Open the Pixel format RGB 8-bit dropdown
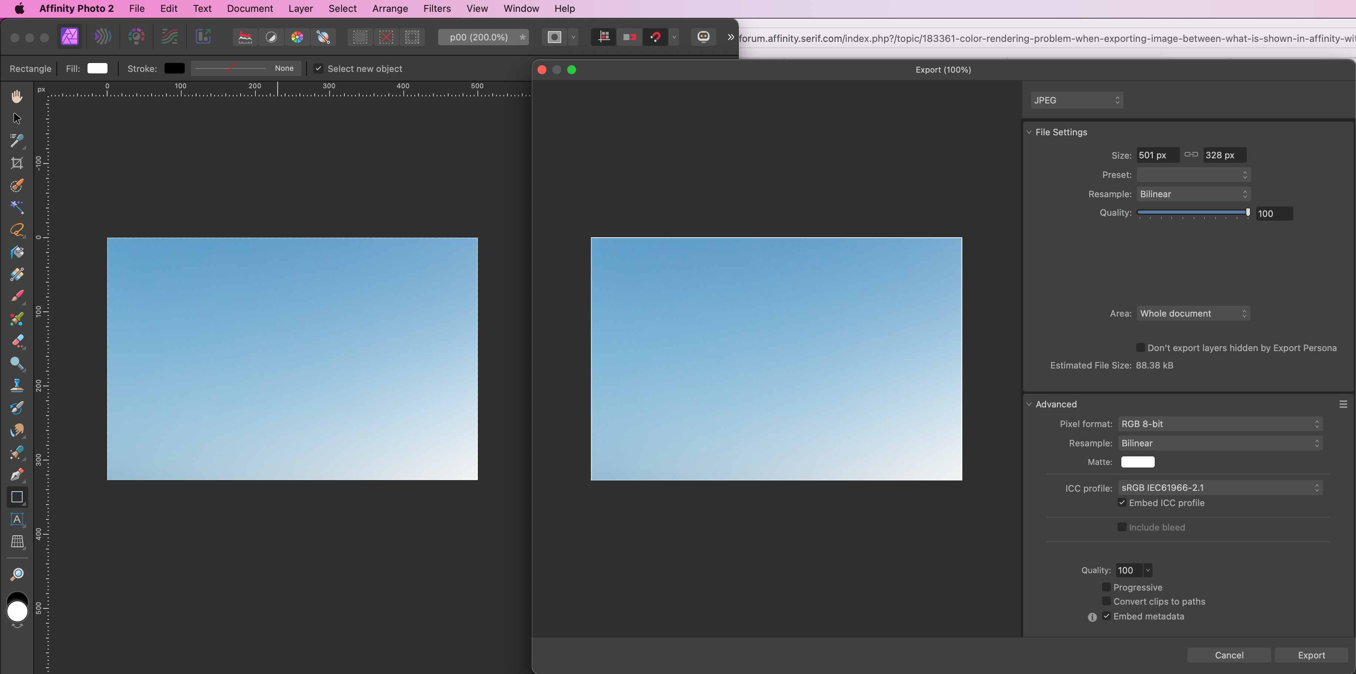The width and height of the screenshot is (1356, 674). click(1220, 424)
